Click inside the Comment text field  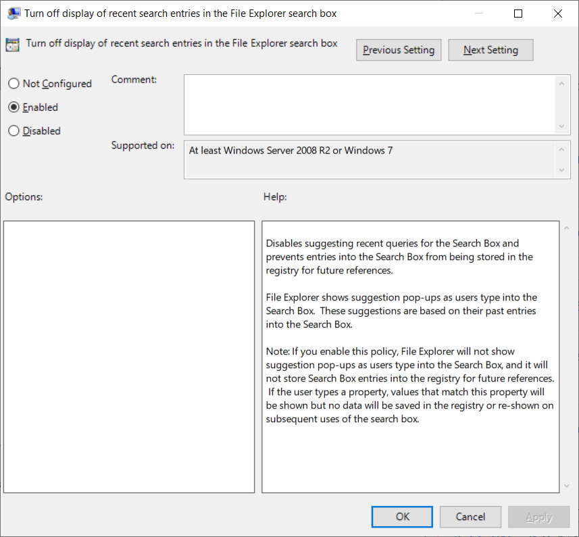[x=372, y=105]
